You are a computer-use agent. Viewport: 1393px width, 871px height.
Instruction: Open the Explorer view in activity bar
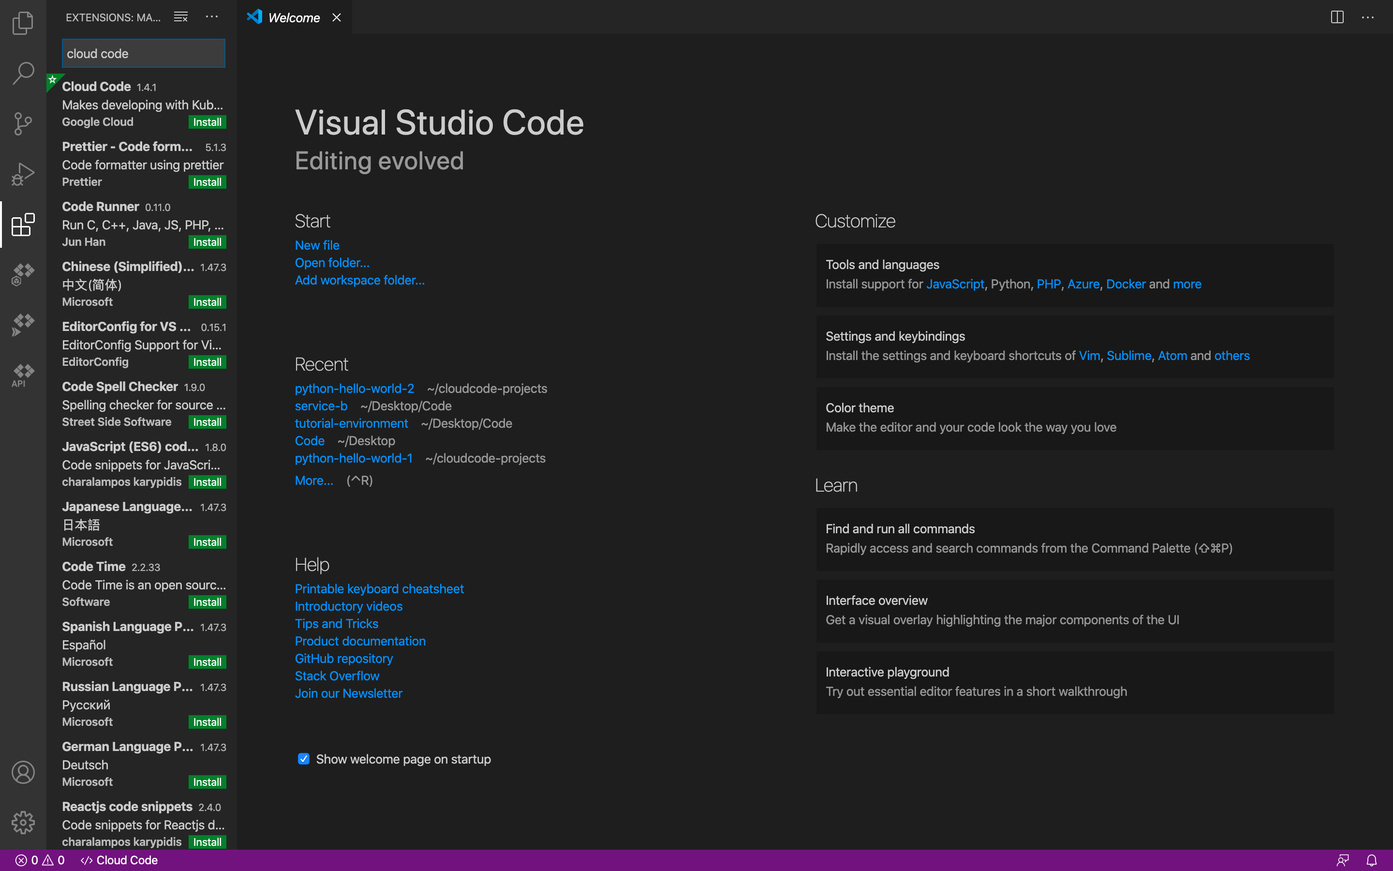[23, 23]
